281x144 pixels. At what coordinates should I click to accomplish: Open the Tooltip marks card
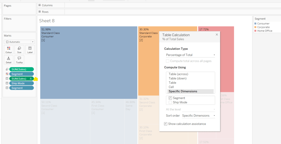tap(19, 60)
